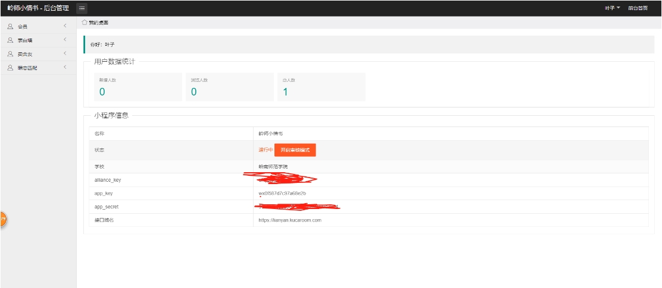Click the app_key value wx0f587d7c97a68e2b
The image size is (662, 288).
coord(282,194)
